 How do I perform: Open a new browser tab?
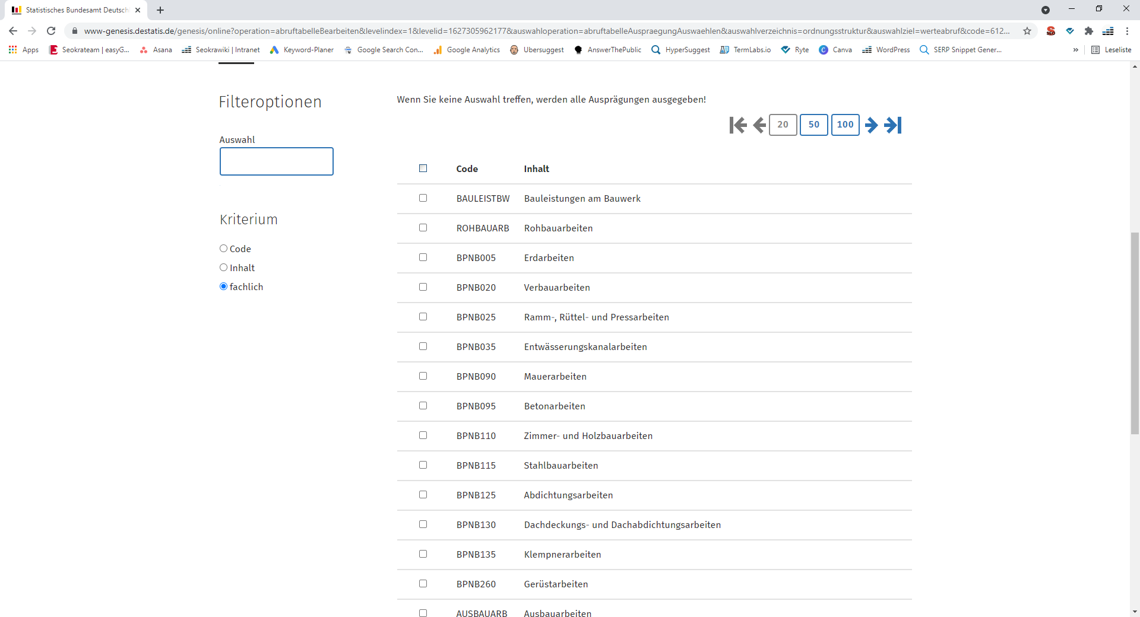(160, 10)
